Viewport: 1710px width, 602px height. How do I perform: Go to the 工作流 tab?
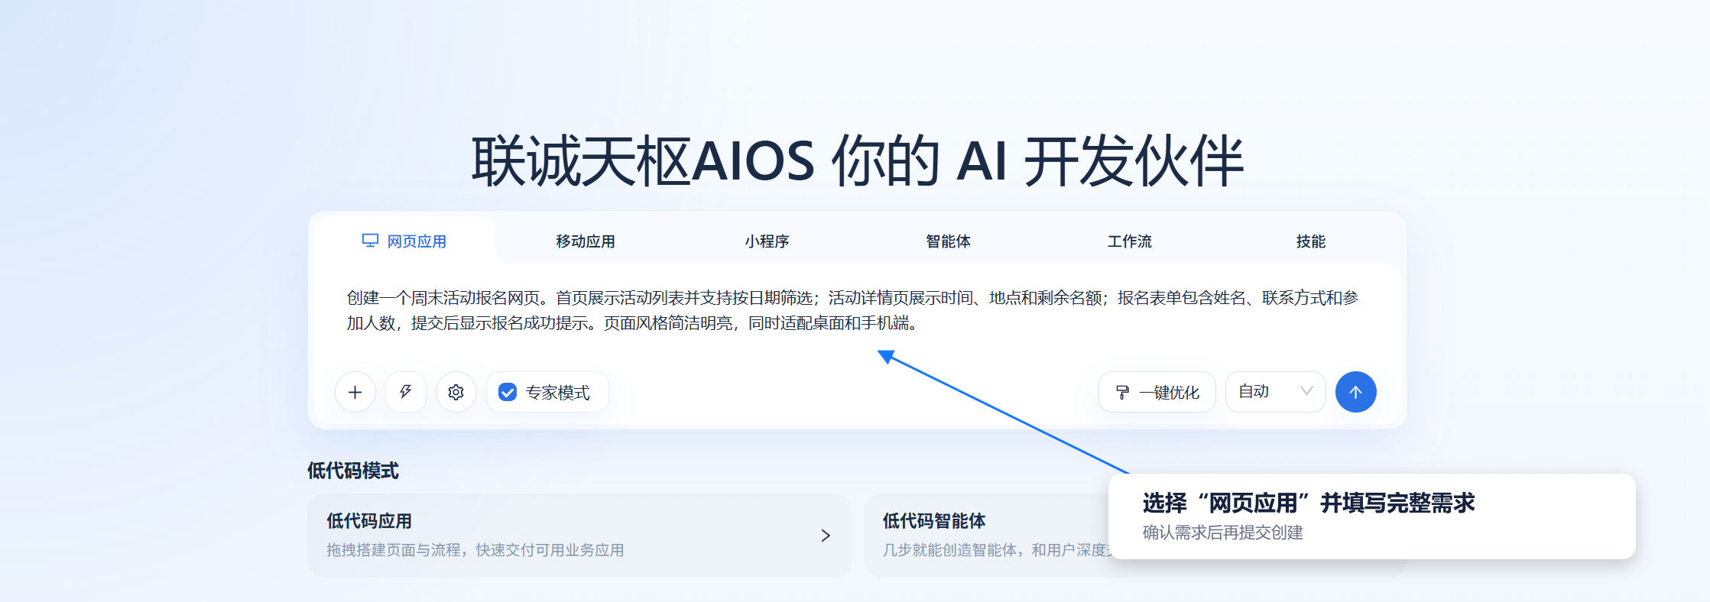tap(1129, 241)
